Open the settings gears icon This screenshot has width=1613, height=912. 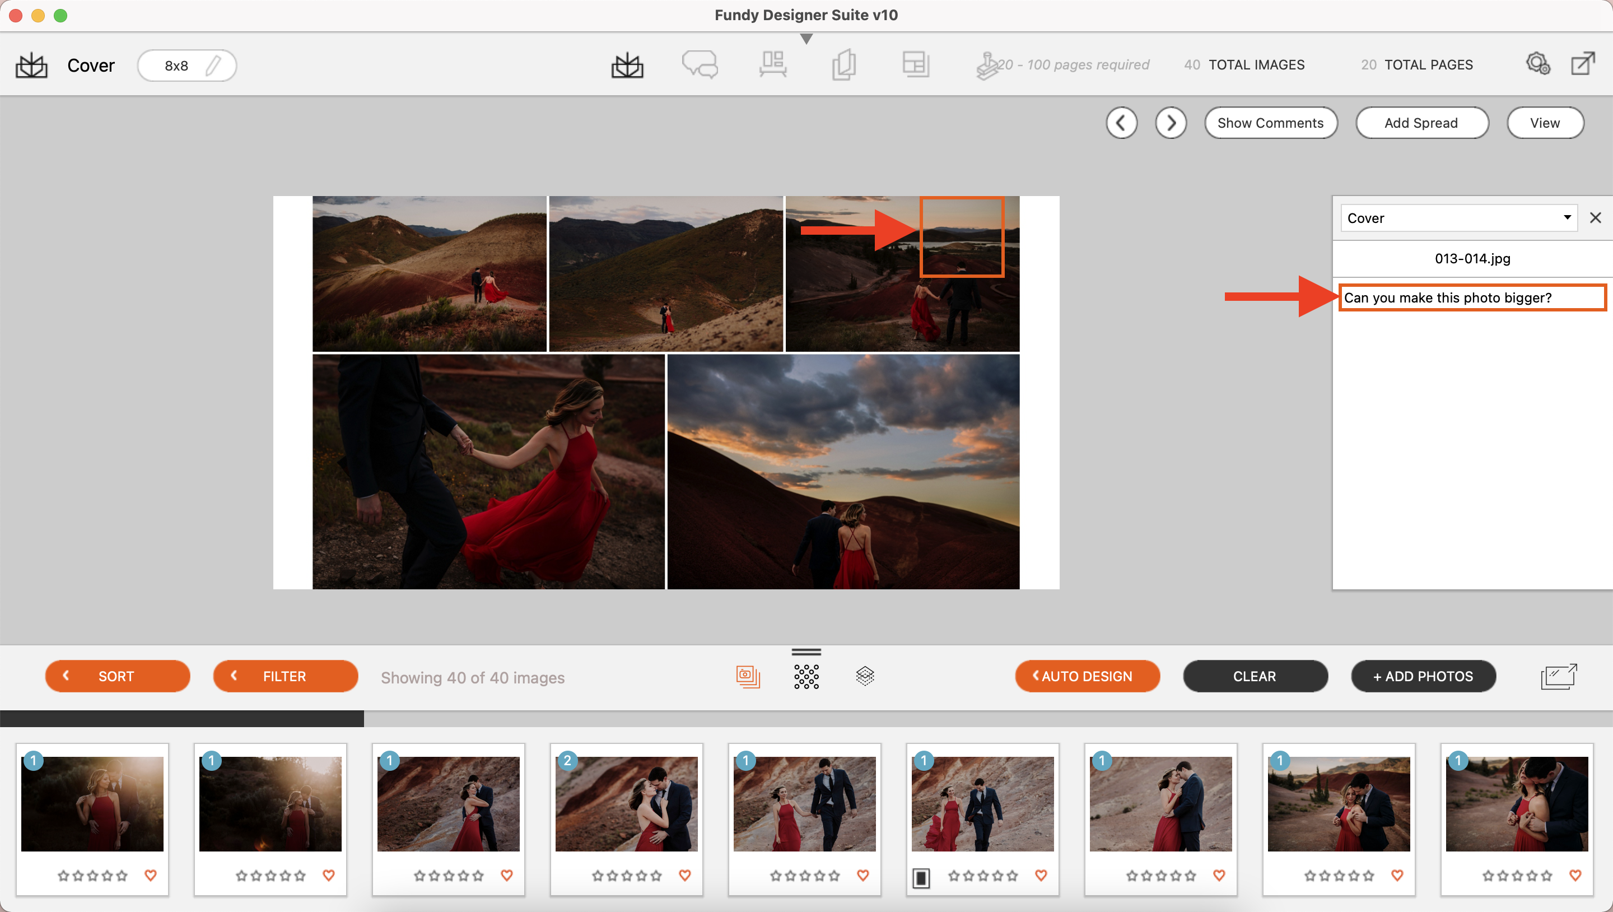pyautogui.click(x=1538, y=64)
